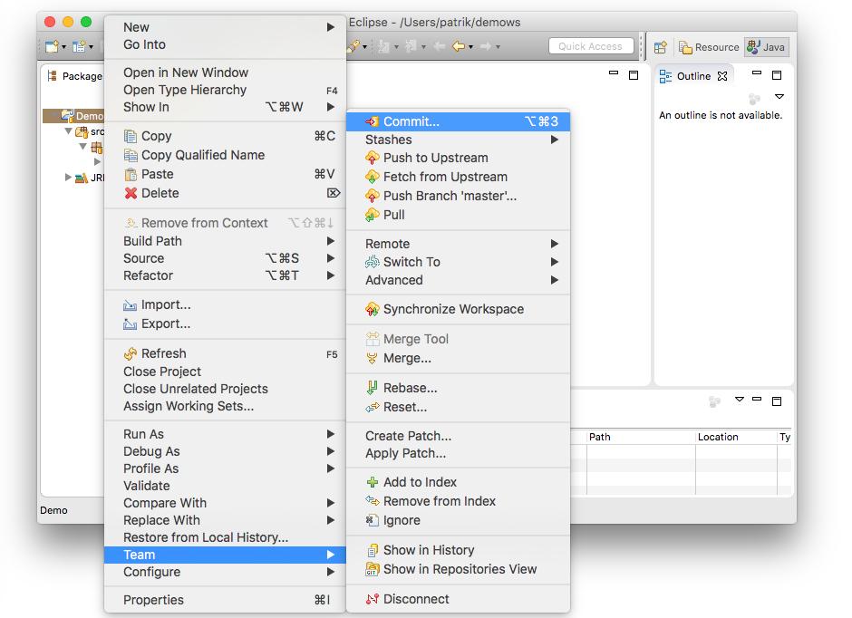Collapse the src folder tree node
This screenshot has width=852, height=618.
[x=69, y=130]
